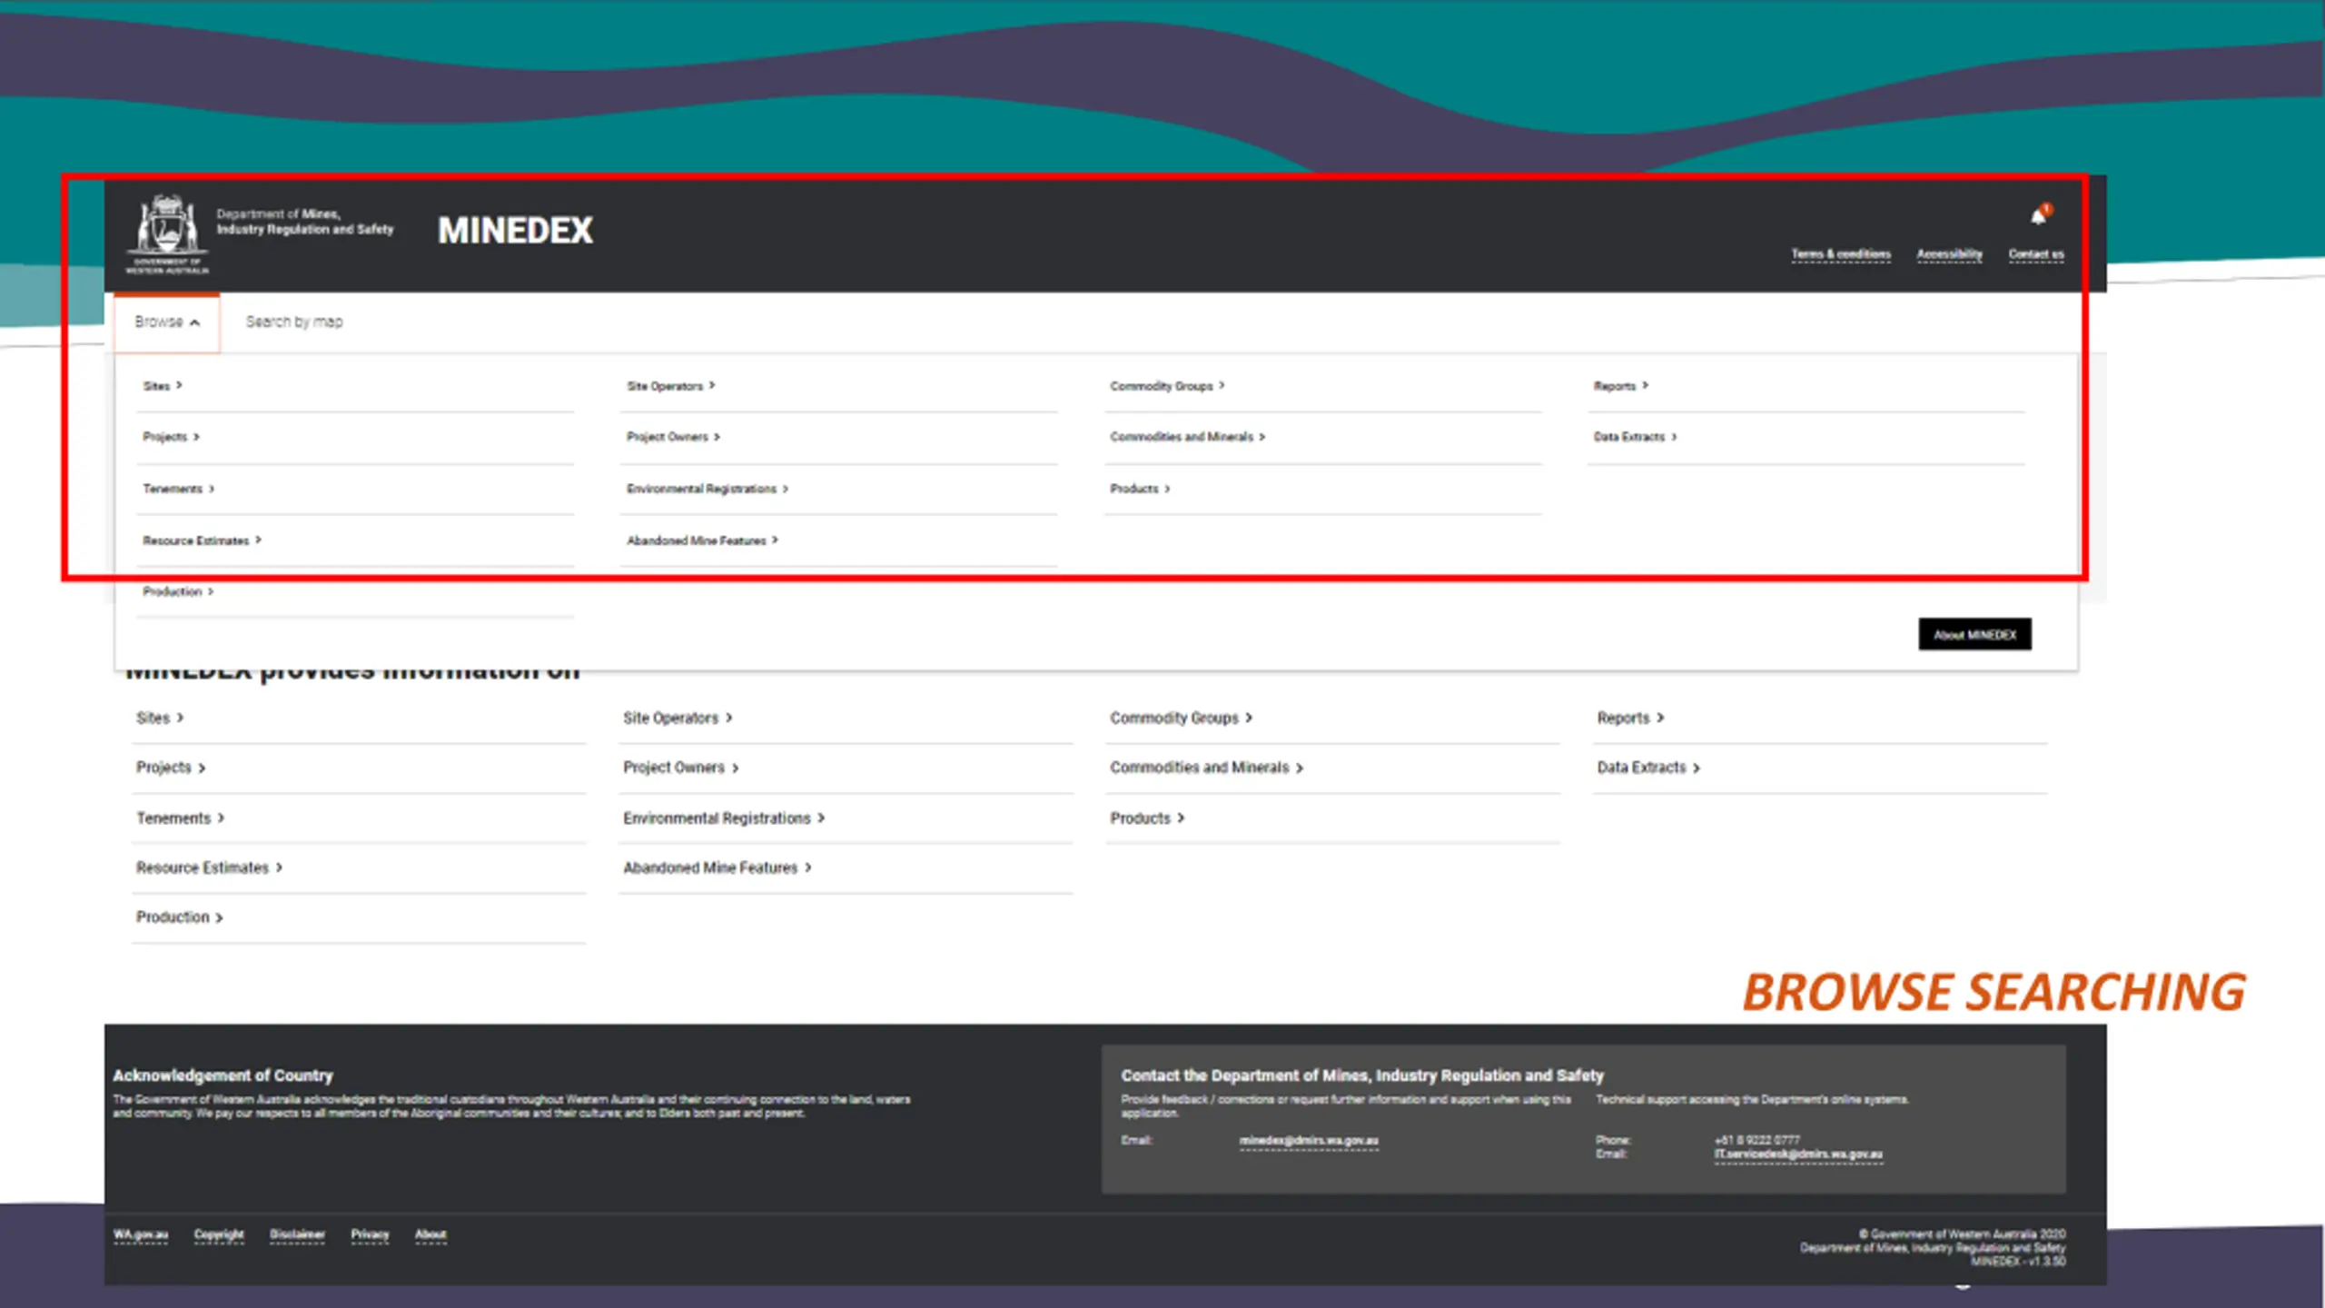Open Data Extracts link on main page
This screenshot has width=2325, height=1308.
click(1648, 768)
